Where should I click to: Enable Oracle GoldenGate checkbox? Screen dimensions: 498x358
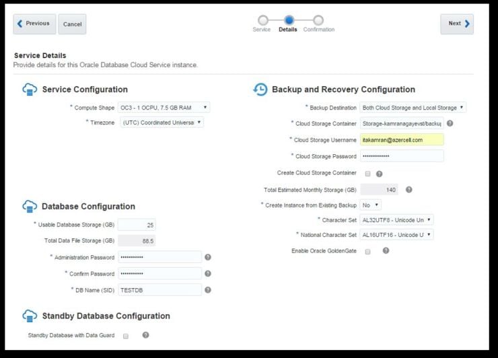point(368,252)
